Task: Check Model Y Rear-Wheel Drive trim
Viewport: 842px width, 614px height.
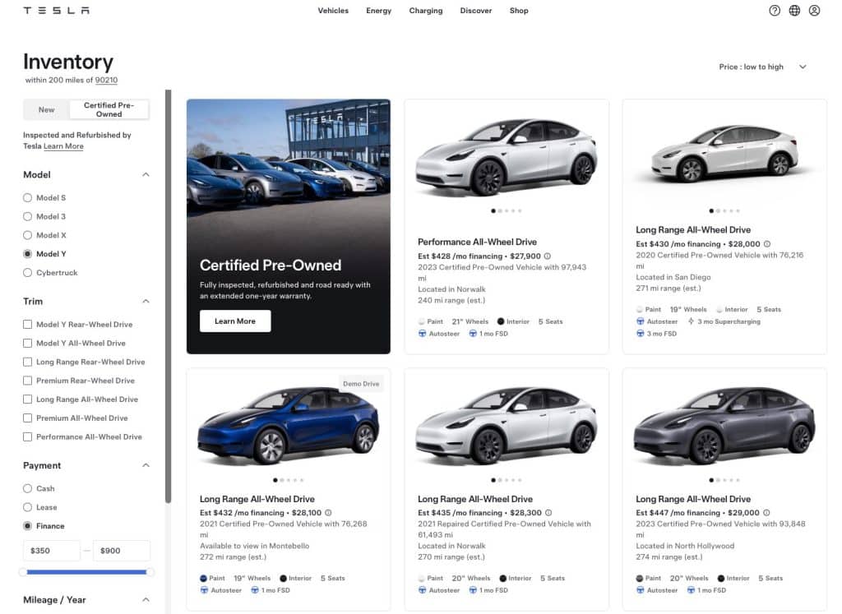Action: 27,324
